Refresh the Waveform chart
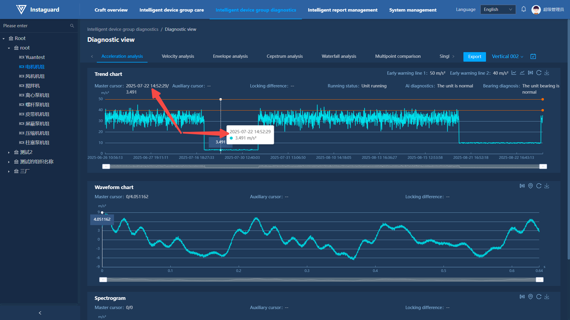This screenshot has height=320, width=570. pos(539,186)
